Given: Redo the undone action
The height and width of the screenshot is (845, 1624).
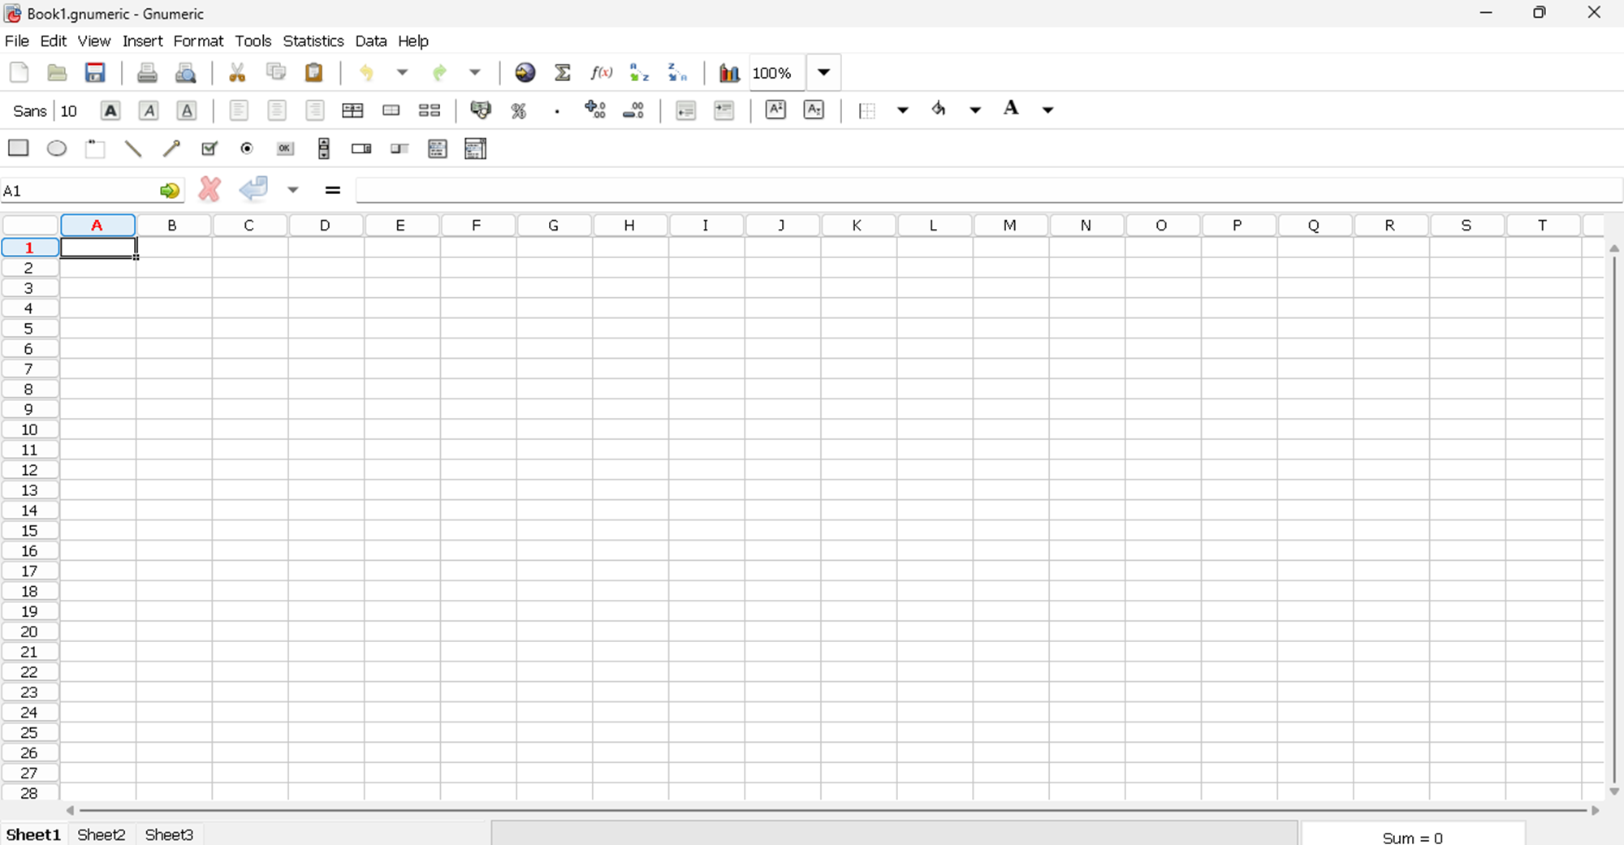Looking at the screenshot, I should (x=439, y=72).
